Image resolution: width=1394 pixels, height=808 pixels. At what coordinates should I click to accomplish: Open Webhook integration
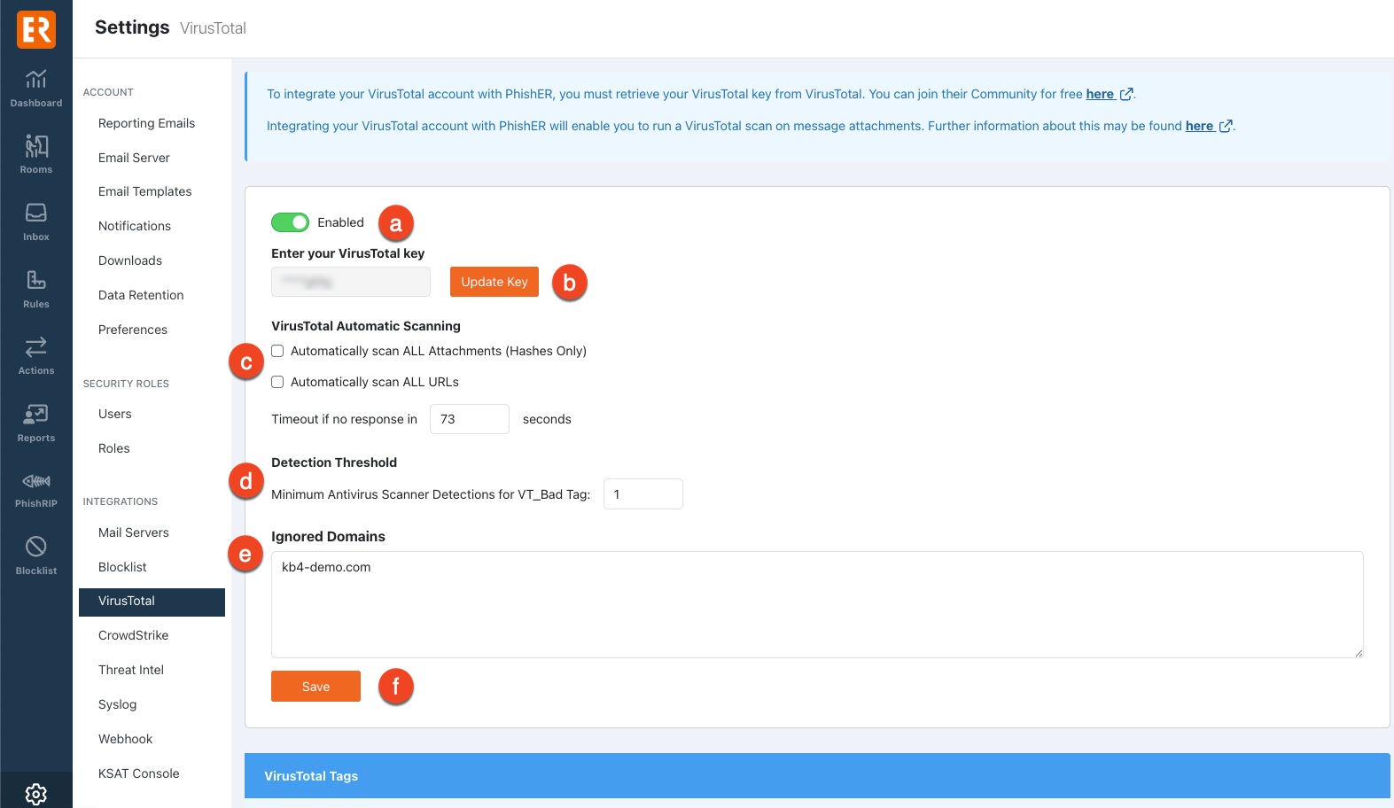(125, 739)
